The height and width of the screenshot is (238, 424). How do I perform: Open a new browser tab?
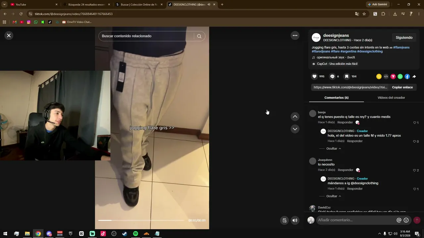coord(222,5)
